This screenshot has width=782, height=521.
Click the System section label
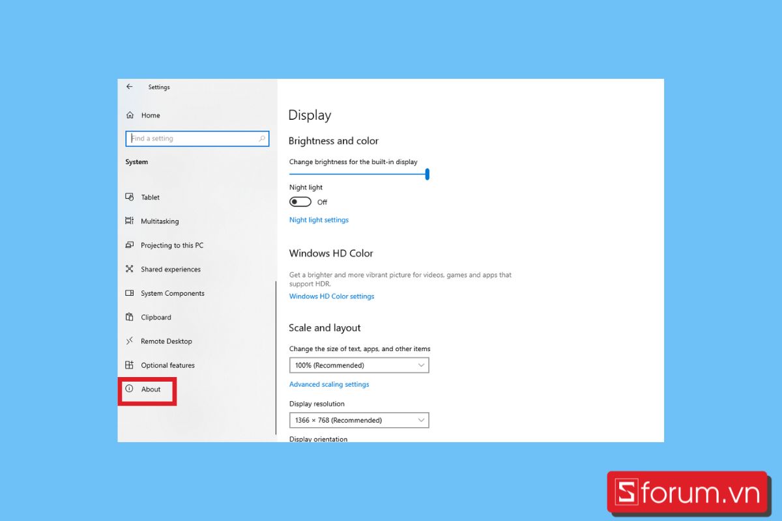(x=137, y=162)
